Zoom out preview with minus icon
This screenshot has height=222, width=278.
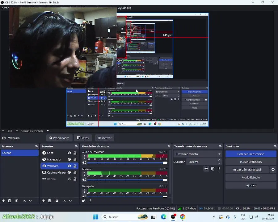3,131
